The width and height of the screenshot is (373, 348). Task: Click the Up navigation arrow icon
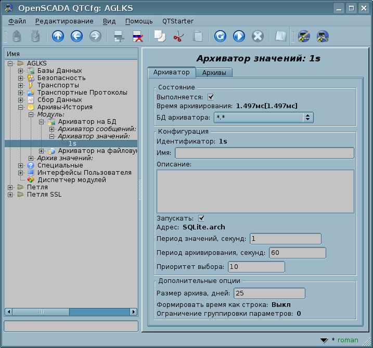click(x=58, y=36)
